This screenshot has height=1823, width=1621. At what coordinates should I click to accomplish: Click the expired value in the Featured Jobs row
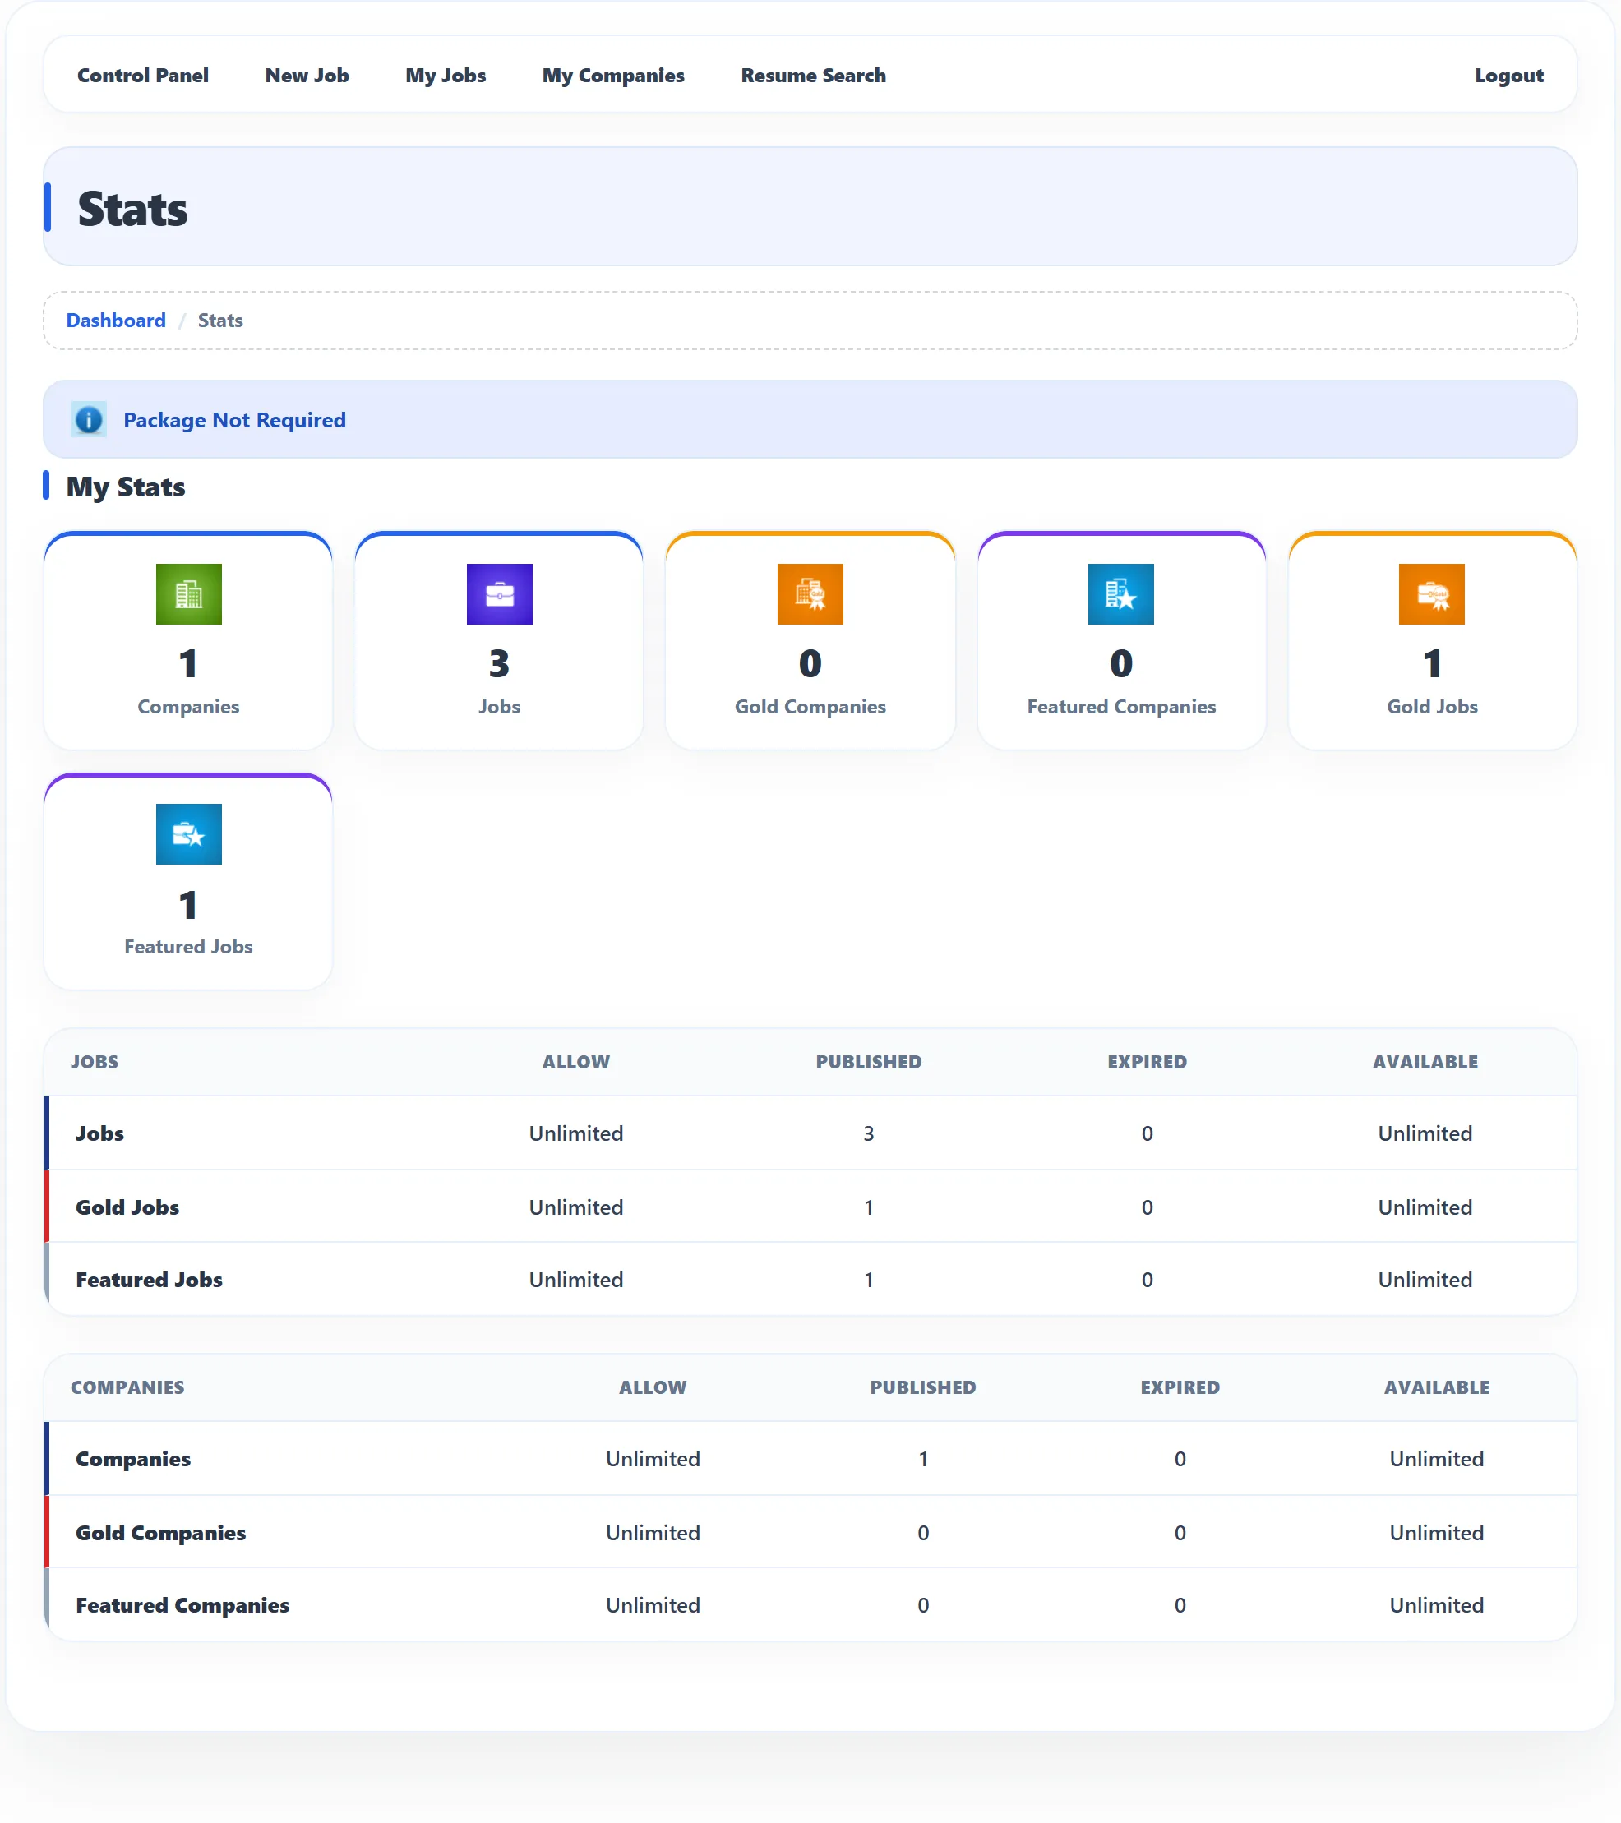pyautogui.click(x=1147, y=1279)
